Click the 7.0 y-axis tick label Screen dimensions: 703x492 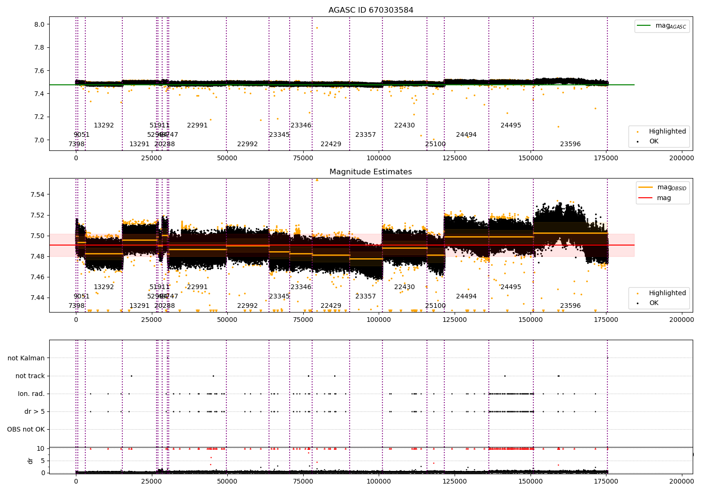(x=39, y=140)
